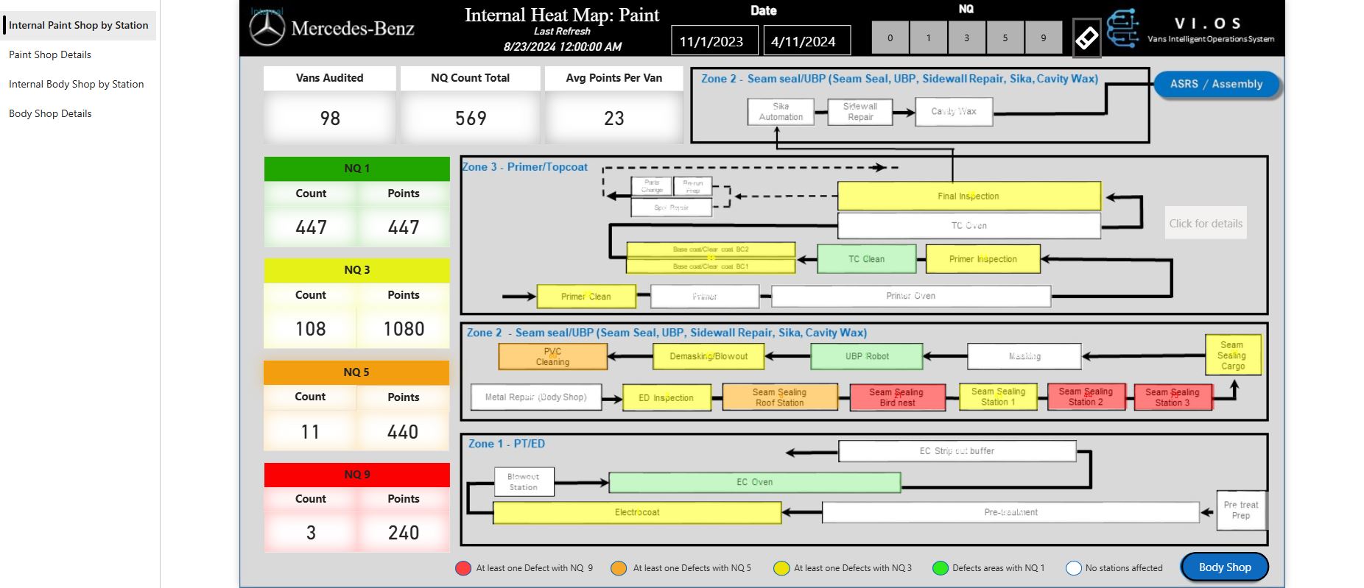The height and width of the screenshot is (588, 1364).
Task: Click white 'No stations affected' legend circle
Action: tap(1073, 568)
